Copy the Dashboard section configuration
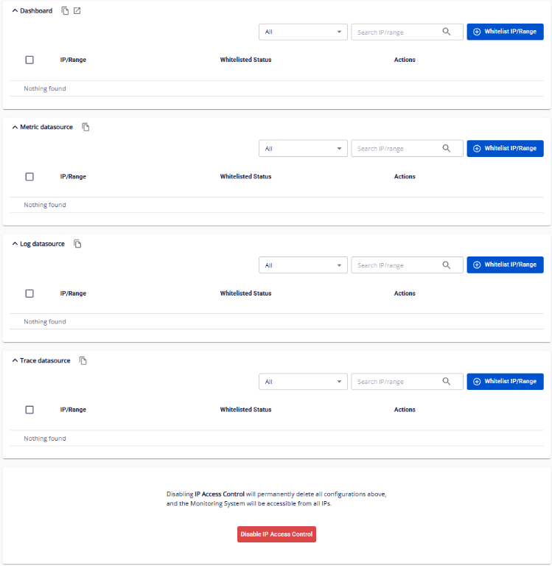Screen dimensions: 552x566 65,11
